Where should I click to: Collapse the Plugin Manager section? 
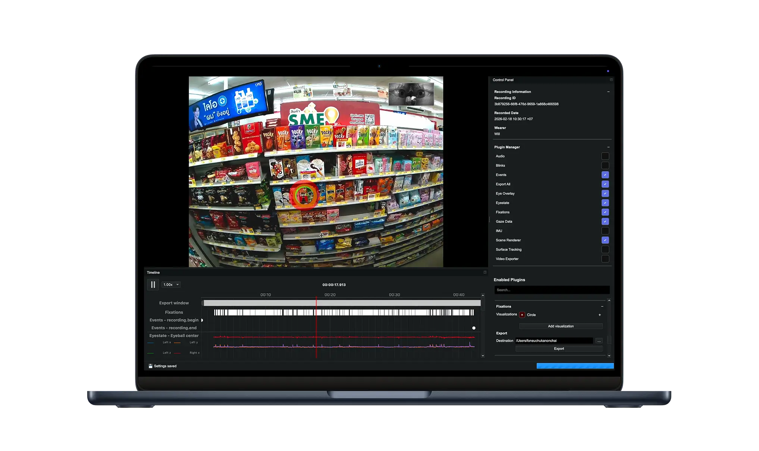pos(608,147)
